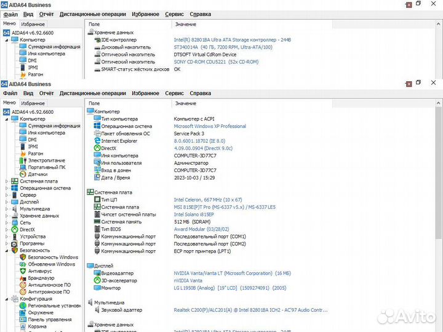Click the Региональные установки globe icon

[x=23, y=306]
